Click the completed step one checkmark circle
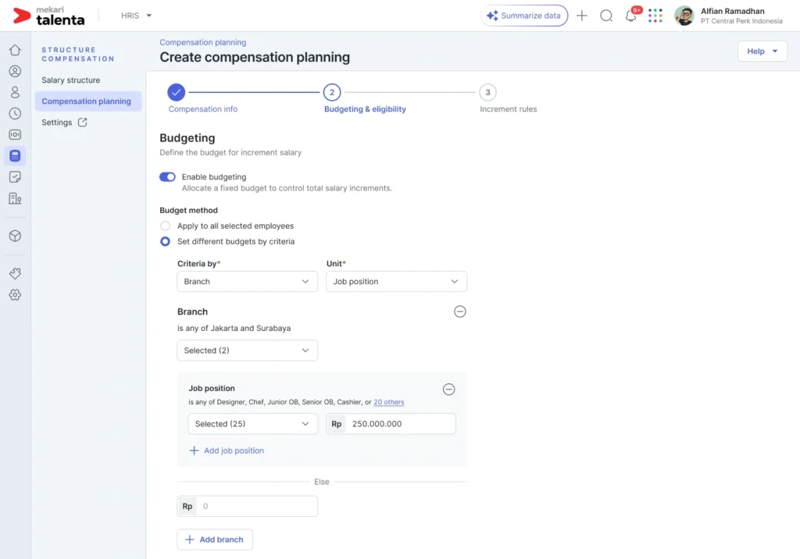The width and height of the screenshot is (800, 559). click(176, 92)
